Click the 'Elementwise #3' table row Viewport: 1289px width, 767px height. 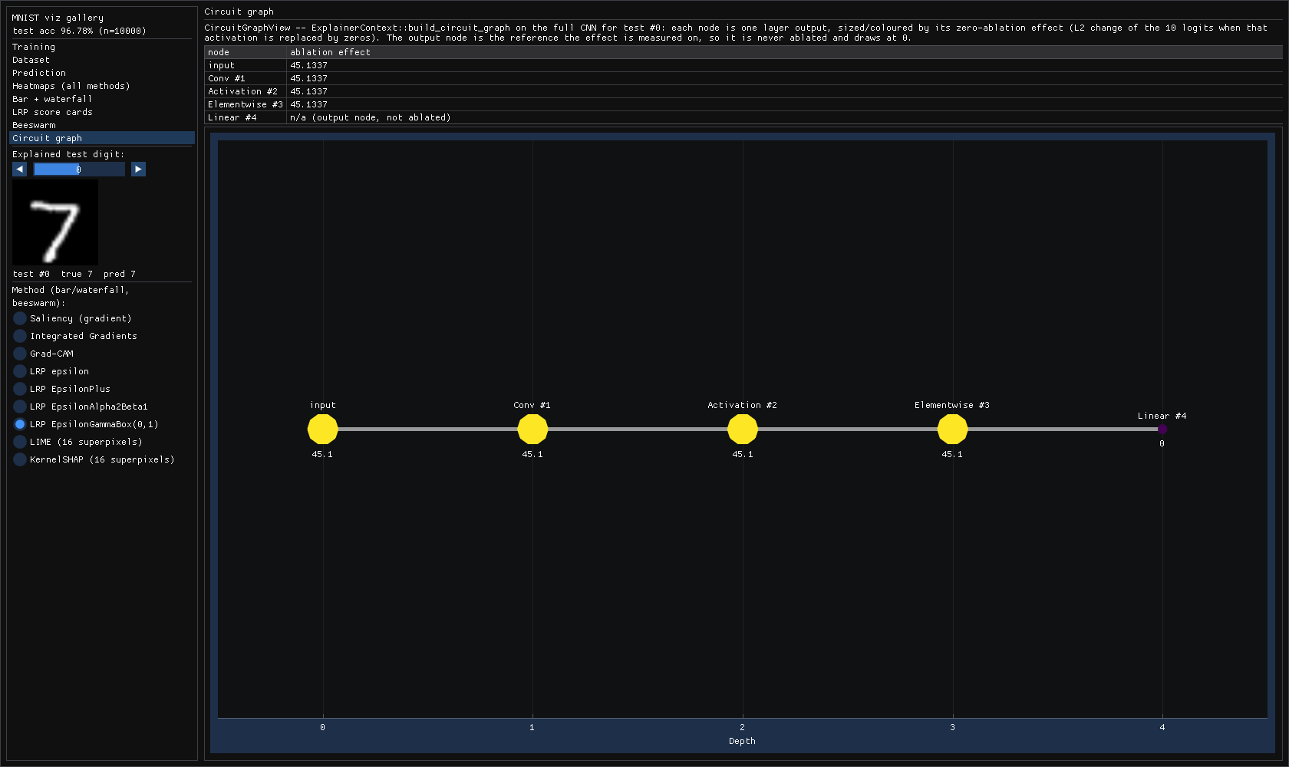pyautogui.click(x=743, y=104)
